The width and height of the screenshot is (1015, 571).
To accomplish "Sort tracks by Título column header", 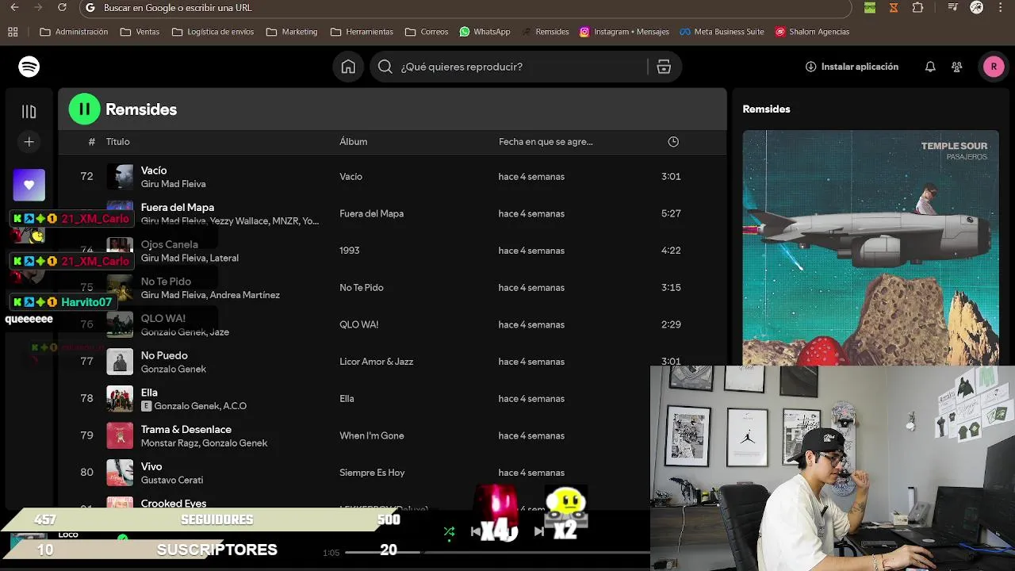I will 117,141.
